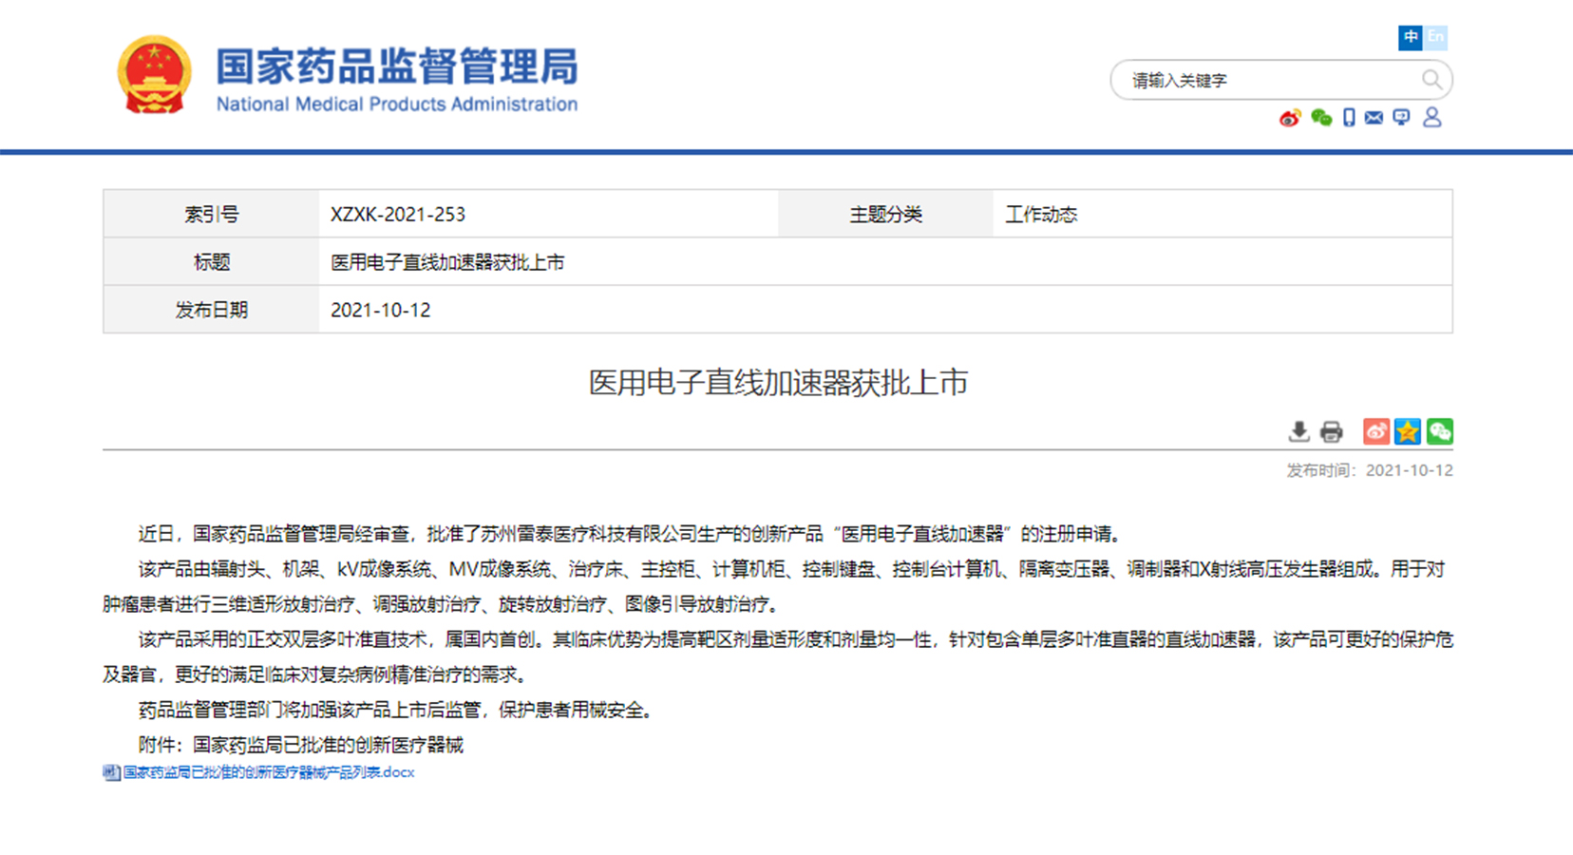Click National Medical Products Administration subtitle
1573x855 pixels.
(x=397, y=104)
